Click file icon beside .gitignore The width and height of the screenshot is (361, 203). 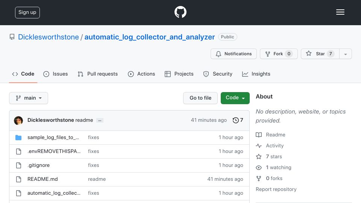pyautogui.click(x=19, y=165)
